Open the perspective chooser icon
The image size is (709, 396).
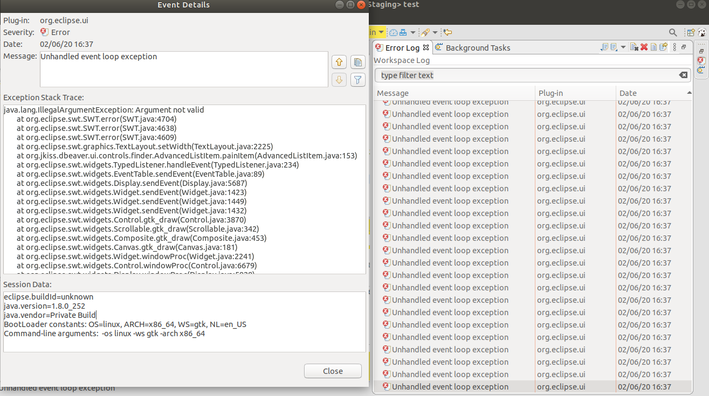(x=690, y=33)
